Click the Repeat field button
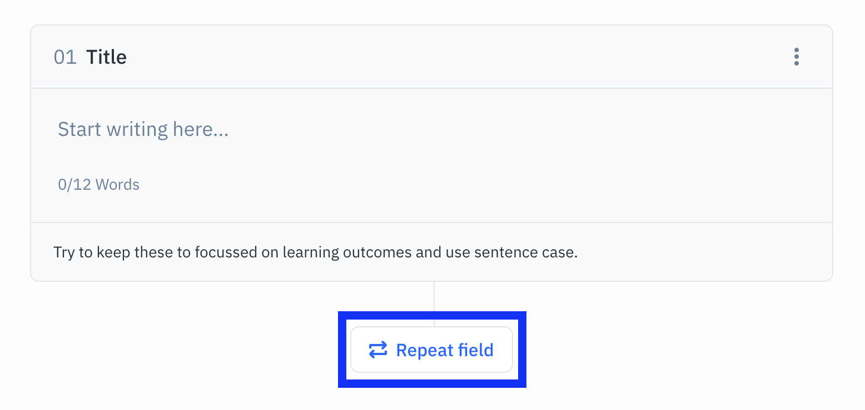 pyautogui.click(x=431, y=350)
